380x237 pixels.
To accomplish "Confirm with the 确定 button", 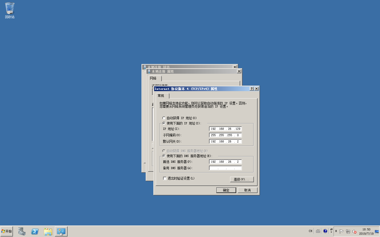I will (226, 190).
